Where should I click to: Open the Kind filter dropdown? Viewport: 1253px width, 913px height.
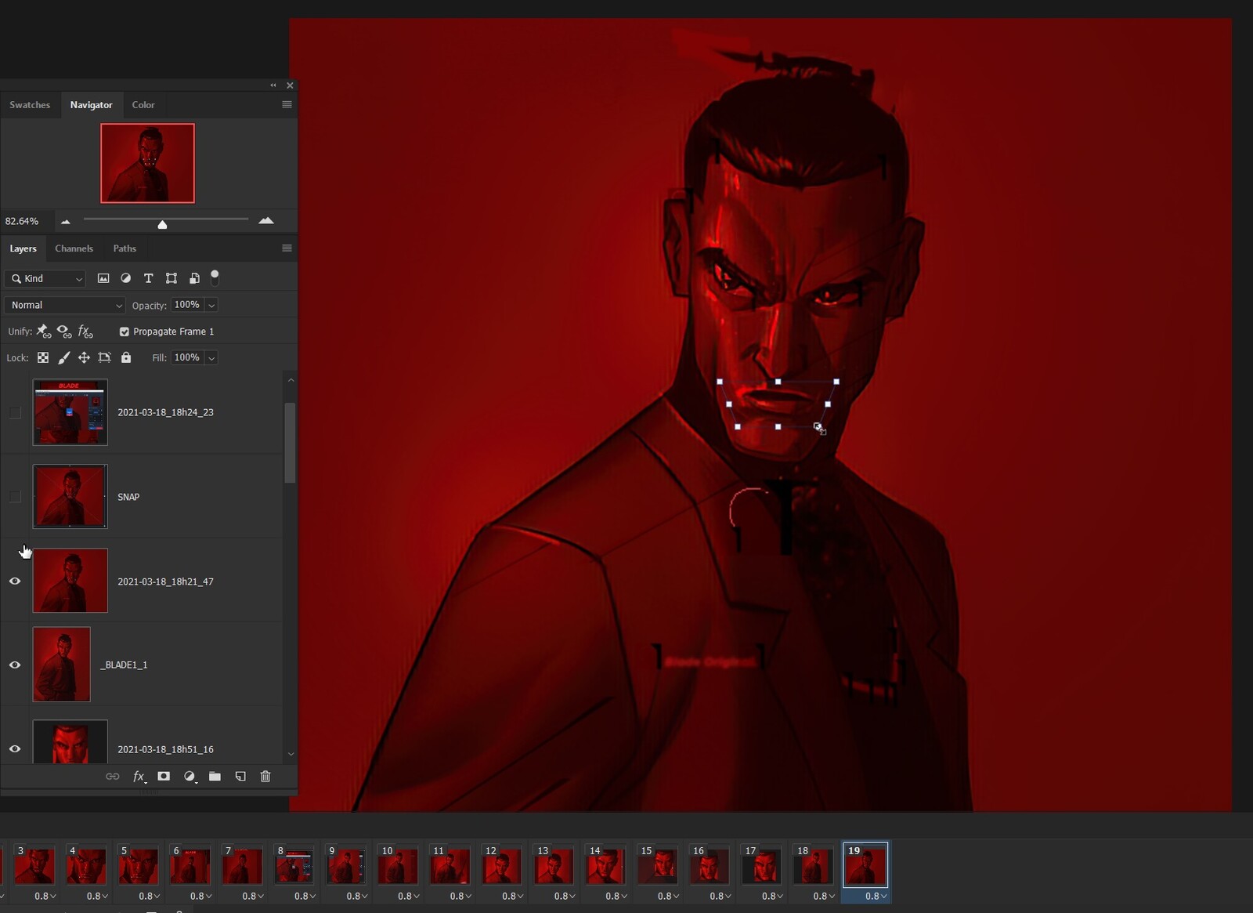(45, 278)
